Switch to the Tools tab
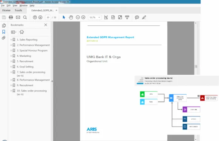The width and height of the screenshot is (219, 141). click(18, 10)
